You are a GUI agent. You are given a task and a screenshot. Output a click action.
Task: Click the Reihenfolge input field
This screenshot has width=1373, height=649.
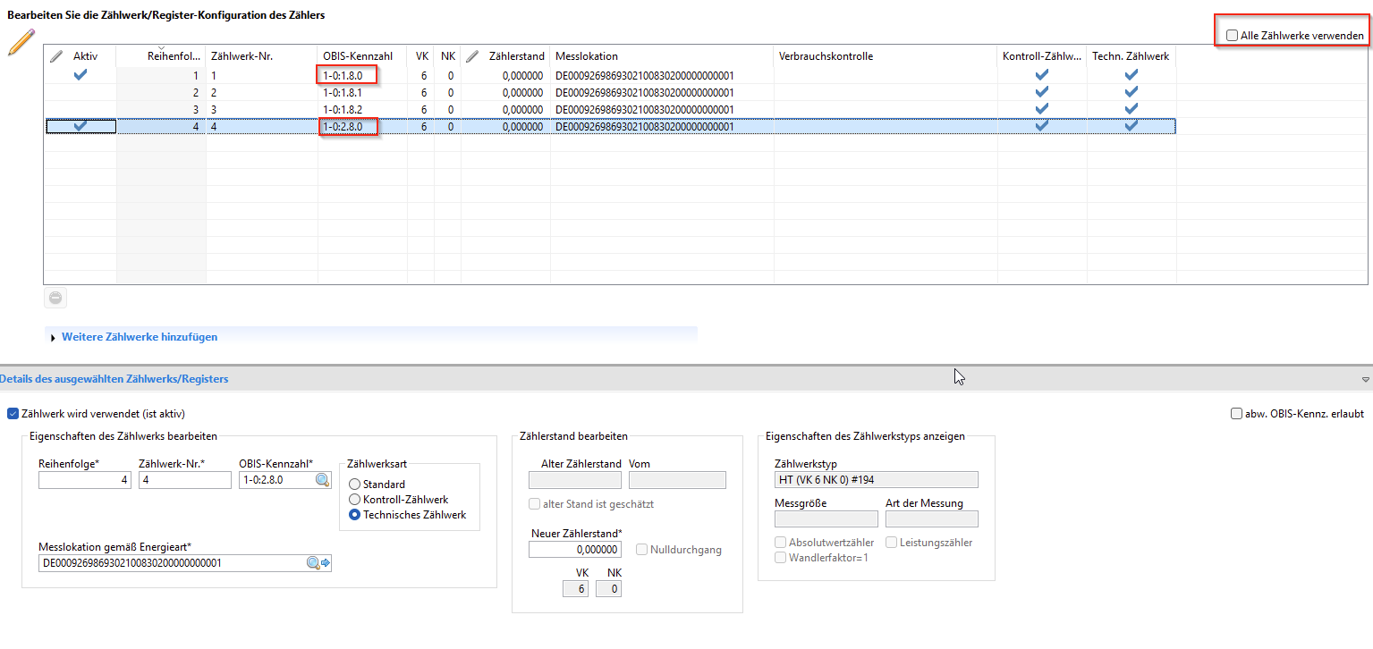(84, 480)
